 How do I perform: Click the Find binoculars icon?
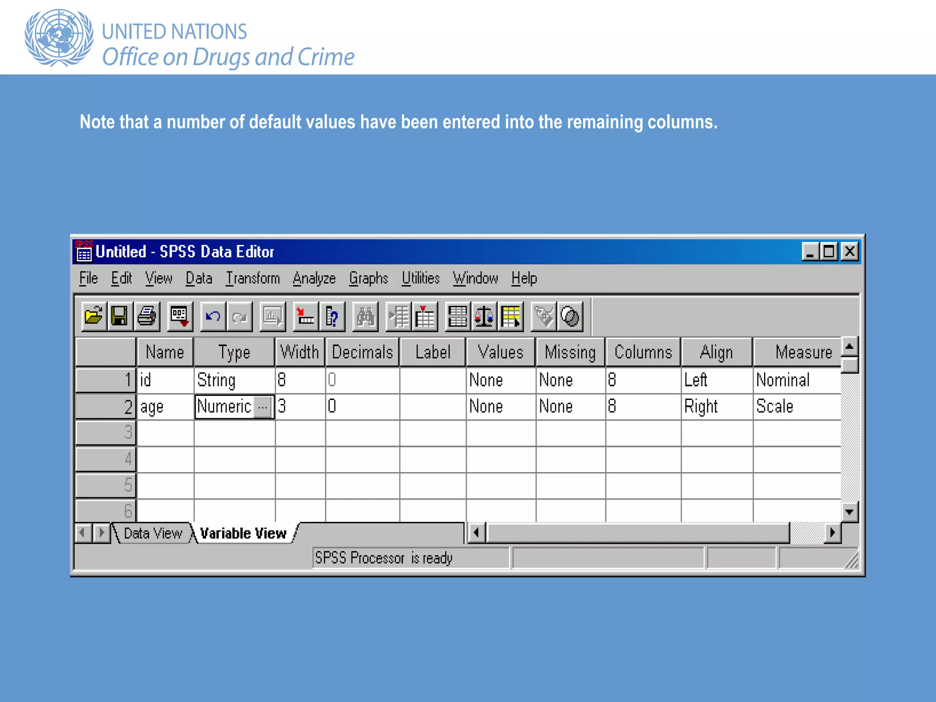[366, 316]
